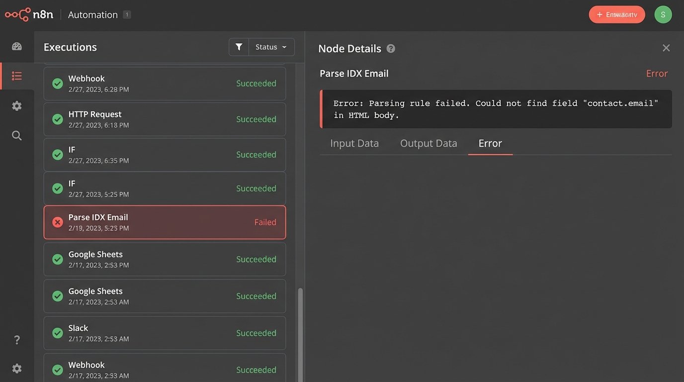684x382 pixels.
Task: Switch to the Input Data tab
Action: pos(354,143)
